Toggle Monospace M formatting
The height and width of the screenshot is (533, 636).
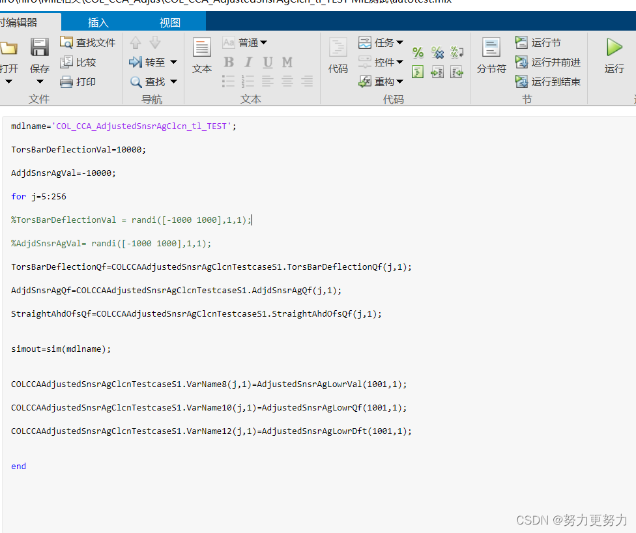click(287, 62)
